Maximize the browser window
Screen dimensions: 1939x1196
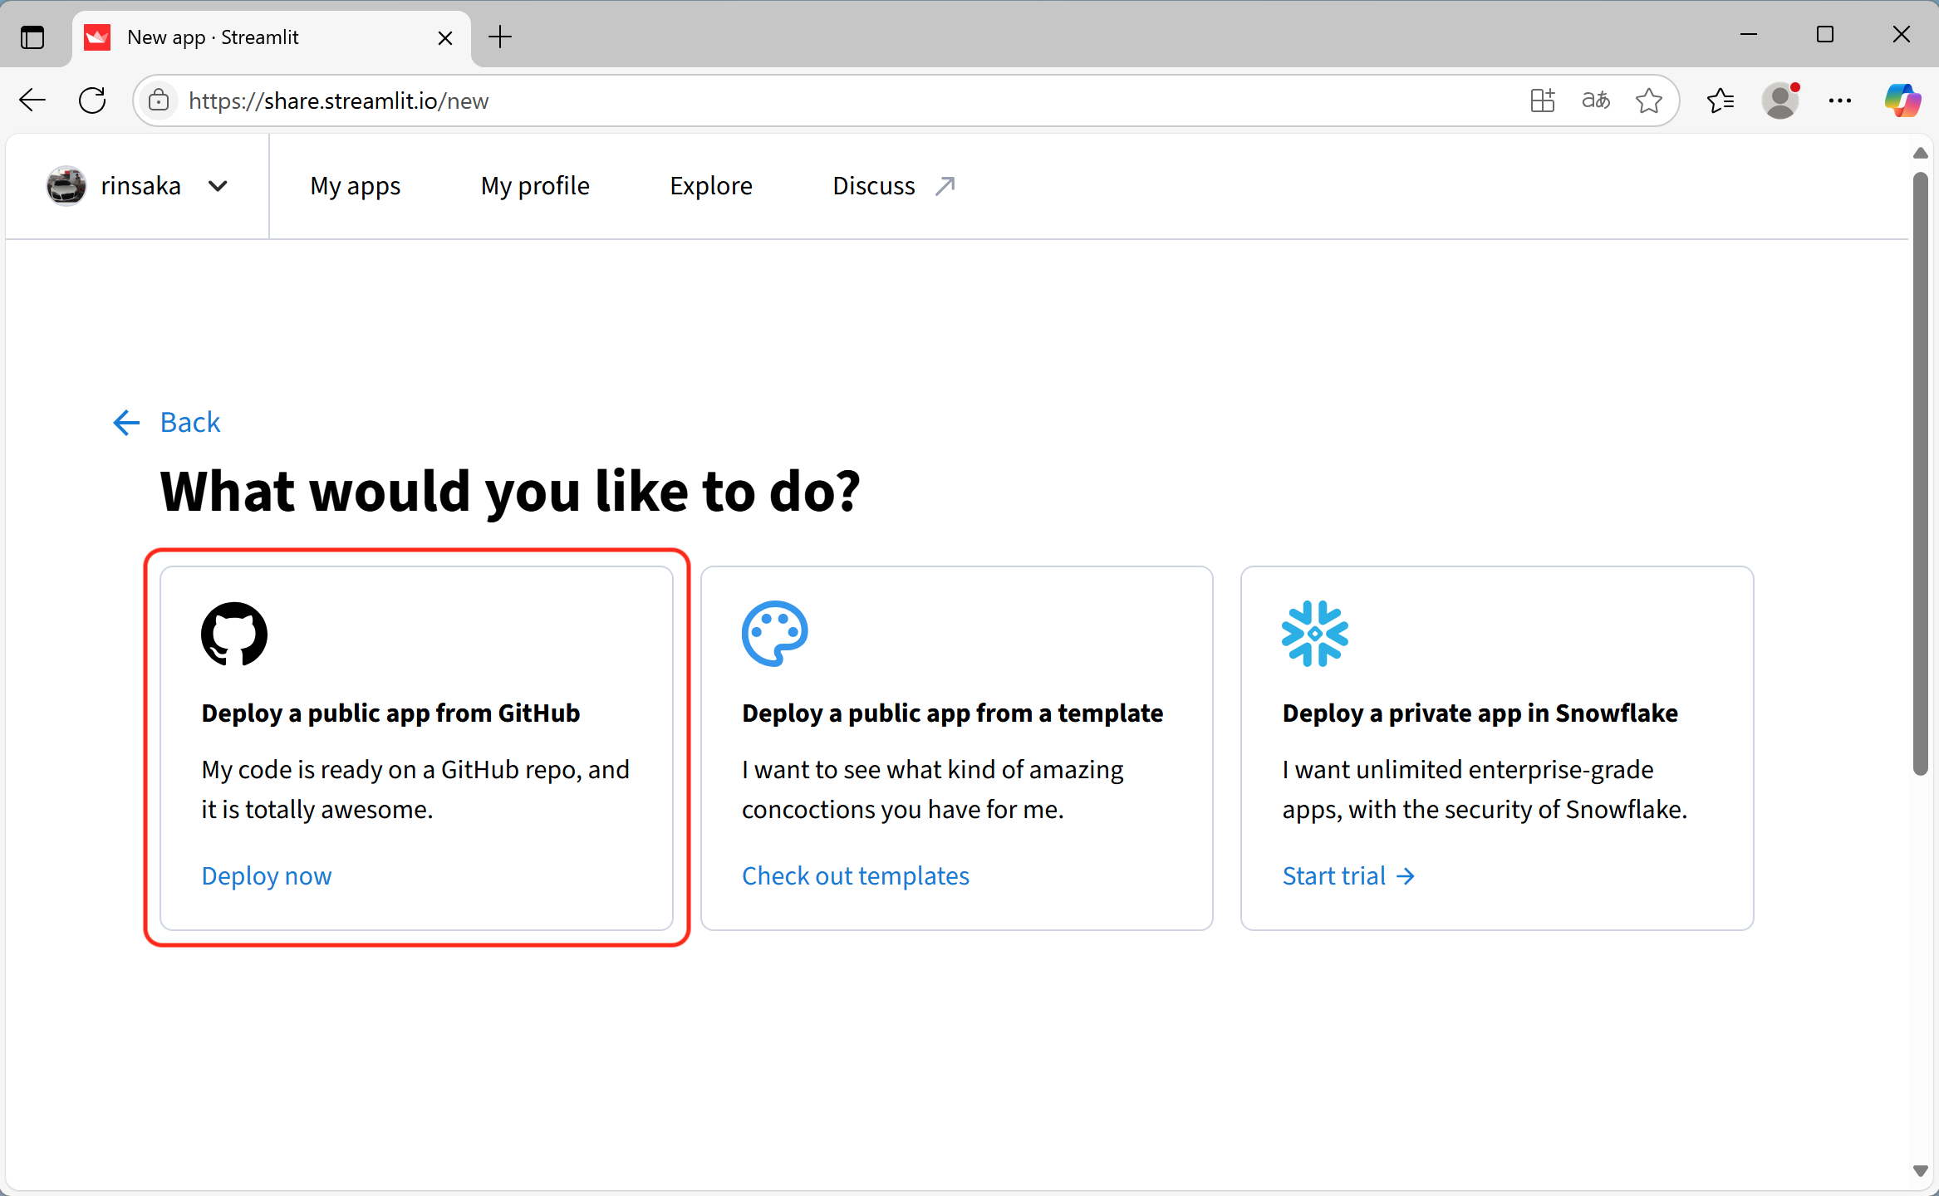point(1825,35)
